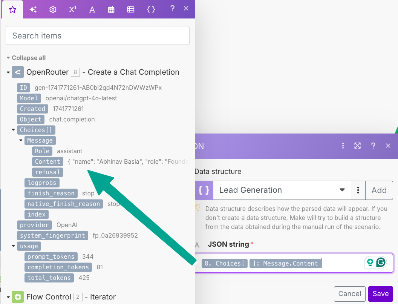
Task: Click into the JSON string field
Action: click(294, 263)
